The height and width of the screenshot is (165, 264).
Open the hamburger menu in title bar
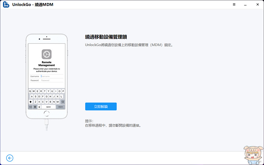point(234,5)
